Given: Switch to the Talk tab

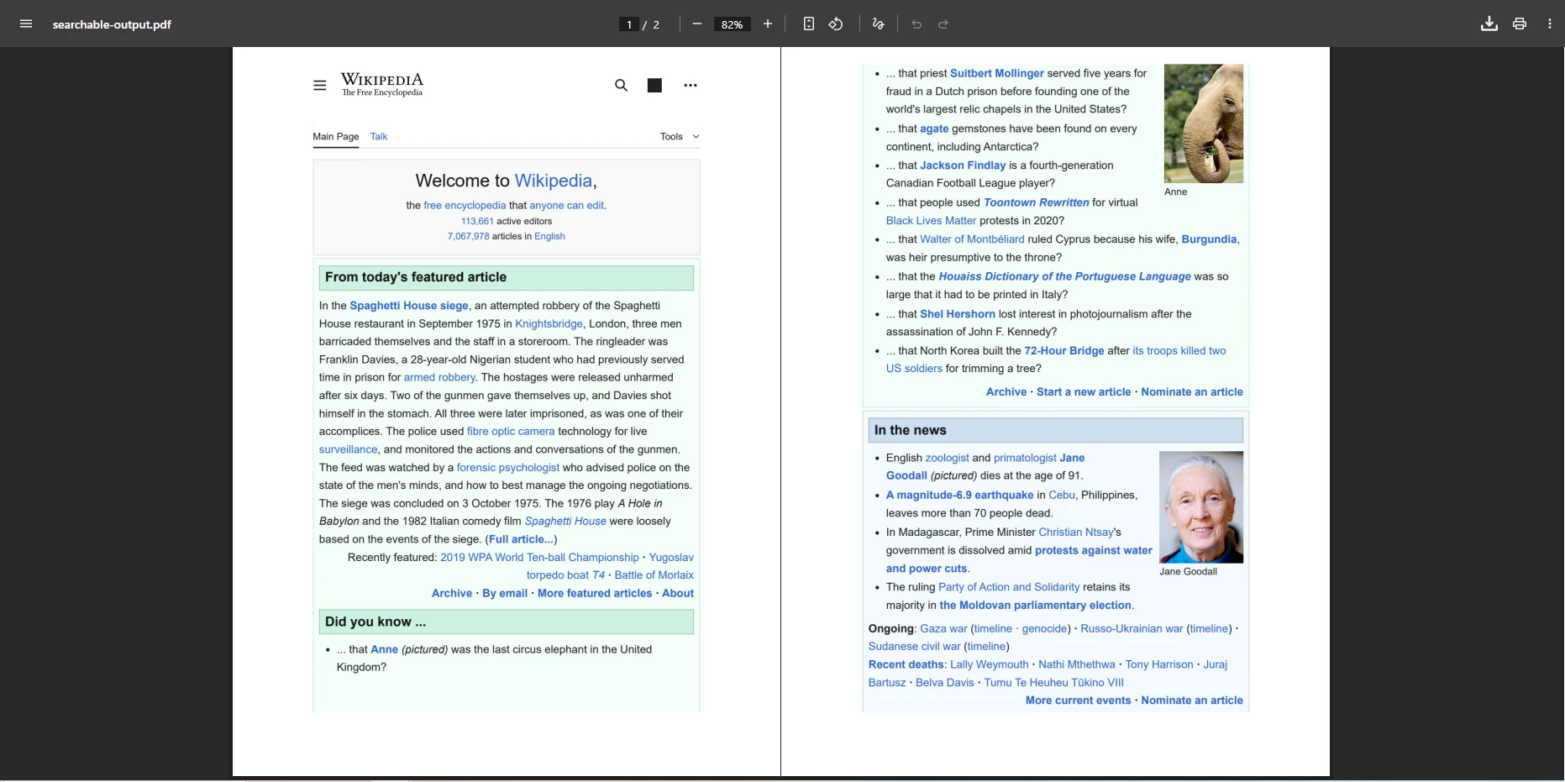Looking at the screenshot, I should click(379, 137).
